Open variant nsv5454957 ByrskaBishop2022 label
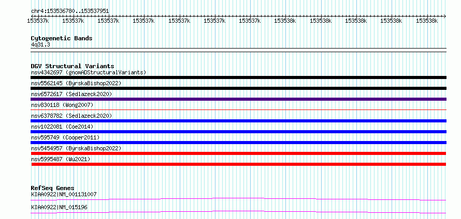 click(x=76, y=148)
